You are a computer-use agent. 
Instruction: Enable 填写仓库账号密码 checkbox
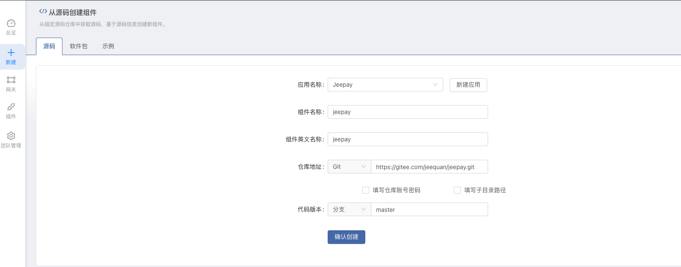(x=366, y=190)
